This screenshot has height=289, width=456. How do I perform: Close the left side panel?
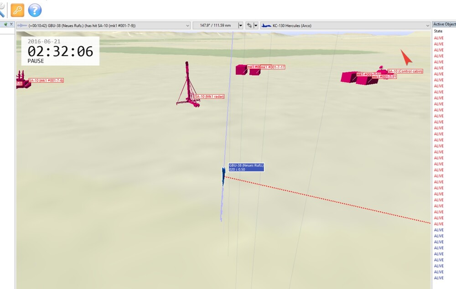(x=11, y=25)
